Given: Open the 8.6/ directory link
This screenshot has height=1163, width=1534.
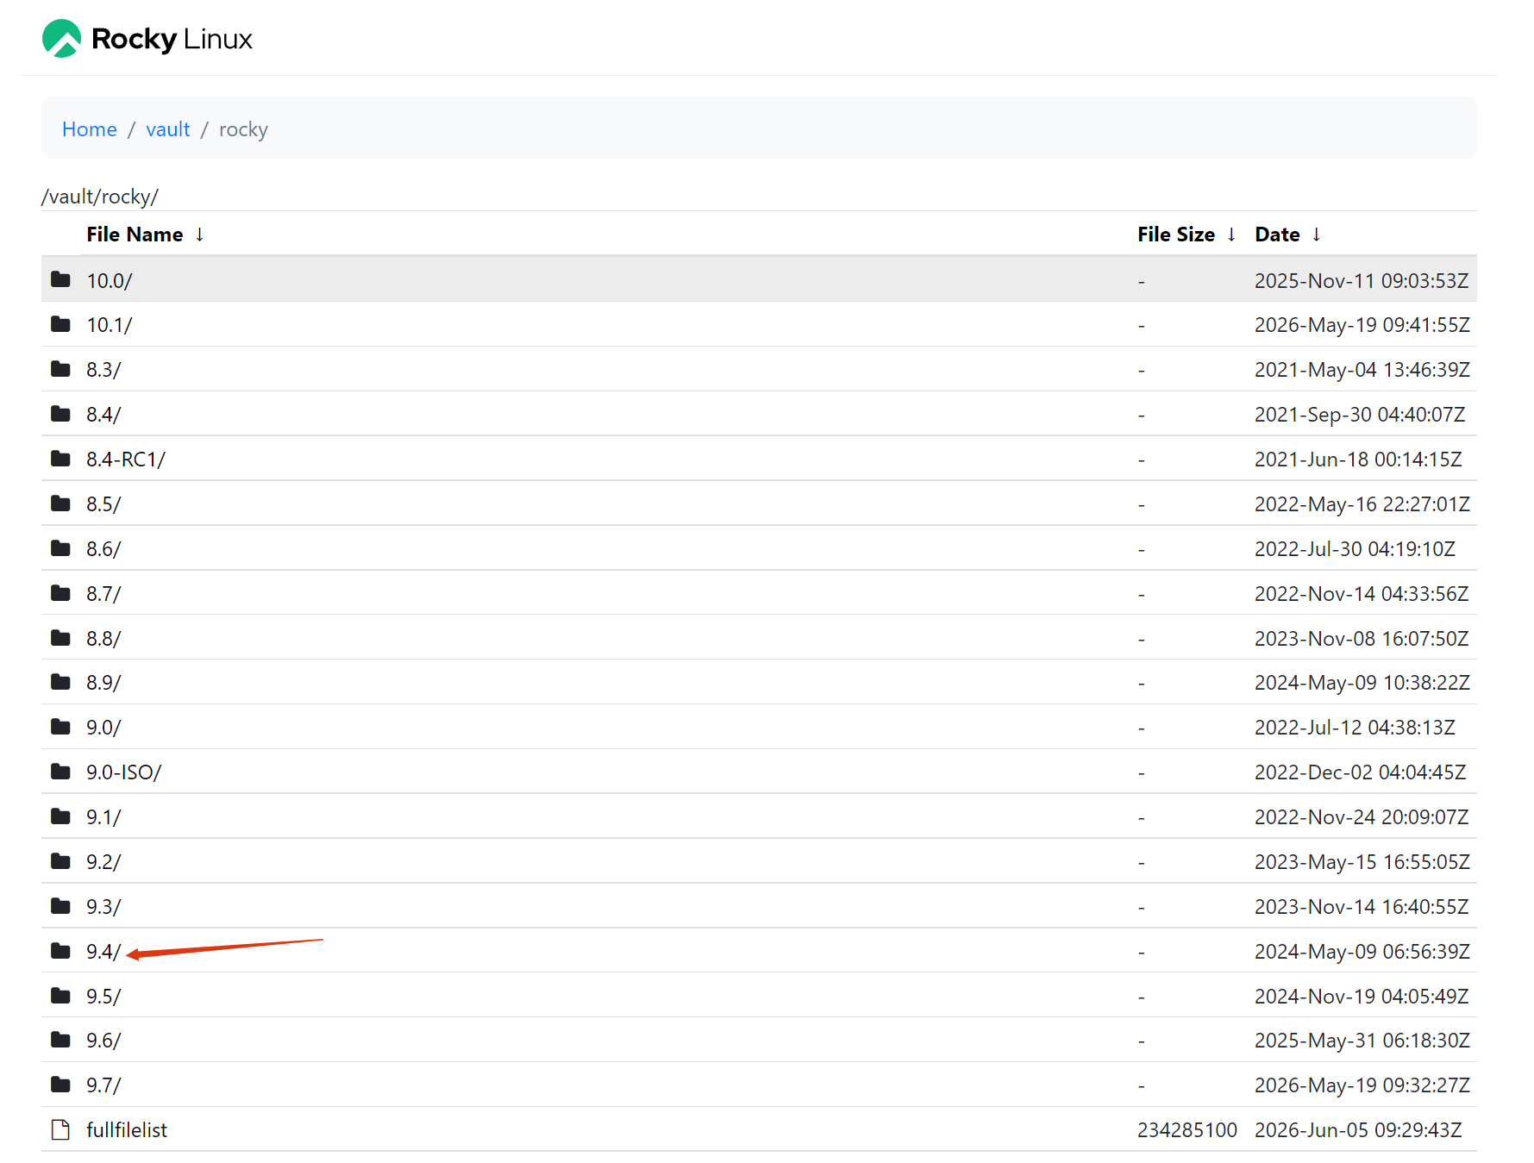Looking at the screenshot, I should click(x=103, y=549).
